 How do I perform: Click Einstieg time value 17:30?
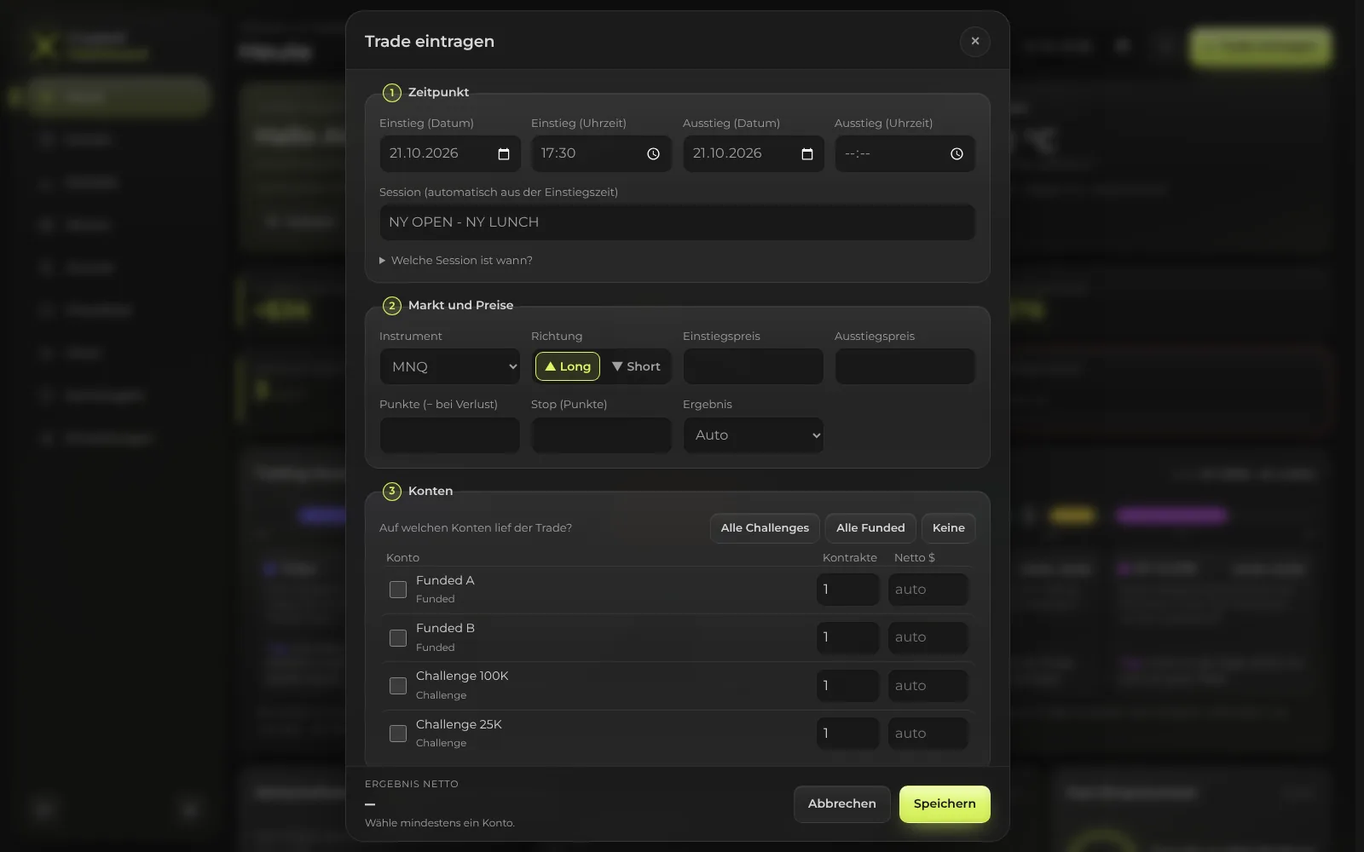click(x=558, y=153)
